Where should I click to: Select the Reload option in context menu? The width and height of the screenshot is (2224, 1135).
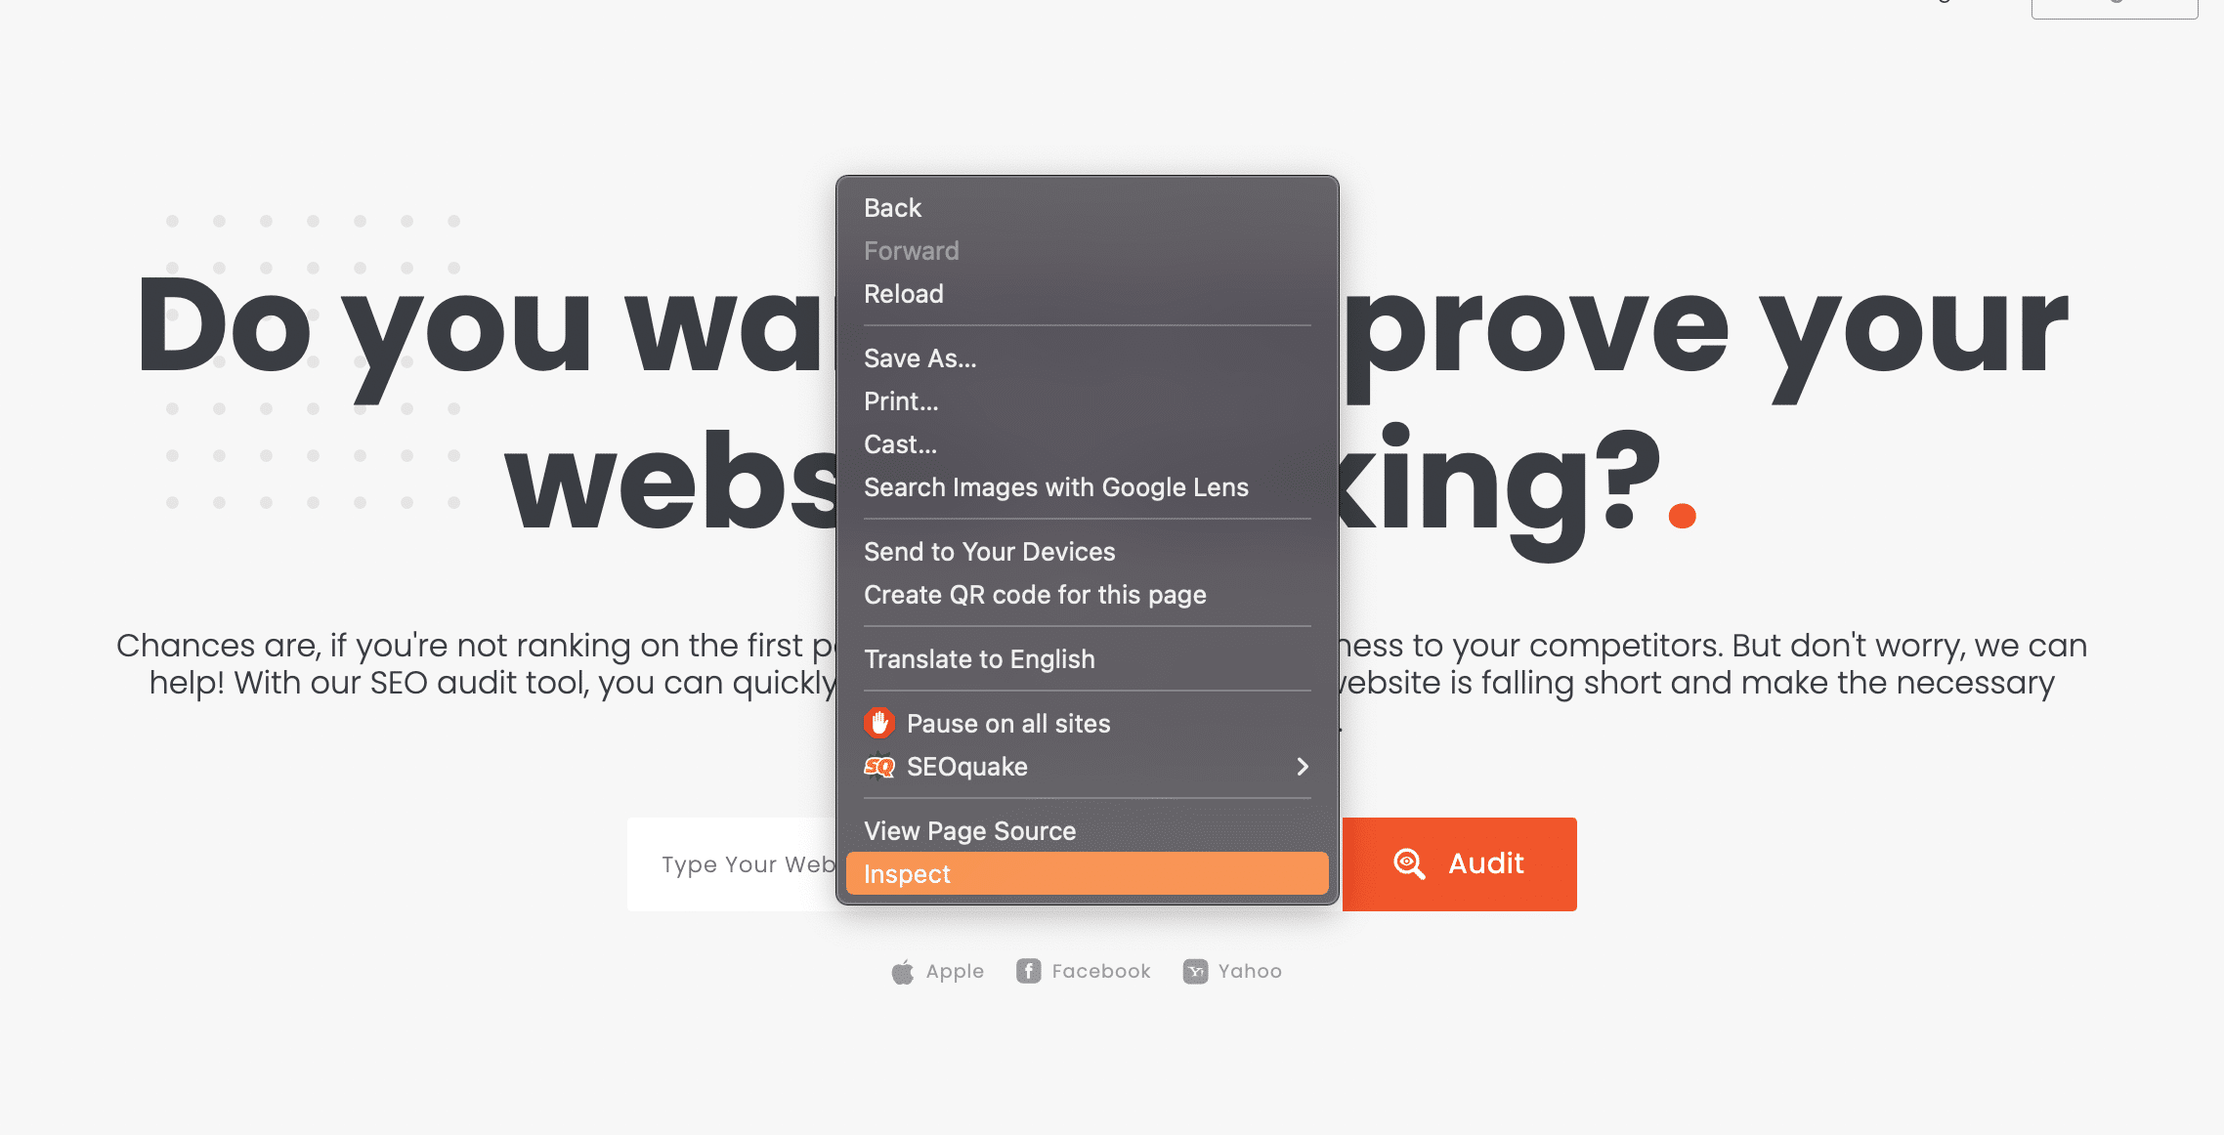pyautogui.click(x=904, y=294)
